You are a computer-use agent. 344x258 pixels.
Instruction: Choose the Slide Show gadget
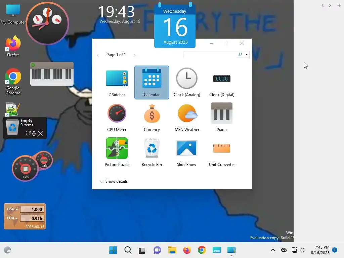[187, 153]
